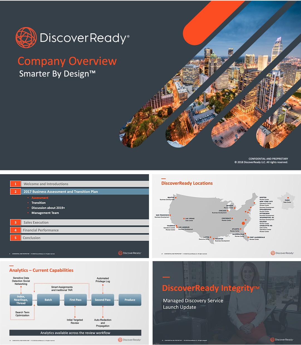Expand agenda item 5 "Conclusion"
The height and width of the screenshot is (345, 301).
tap(31, 237)
